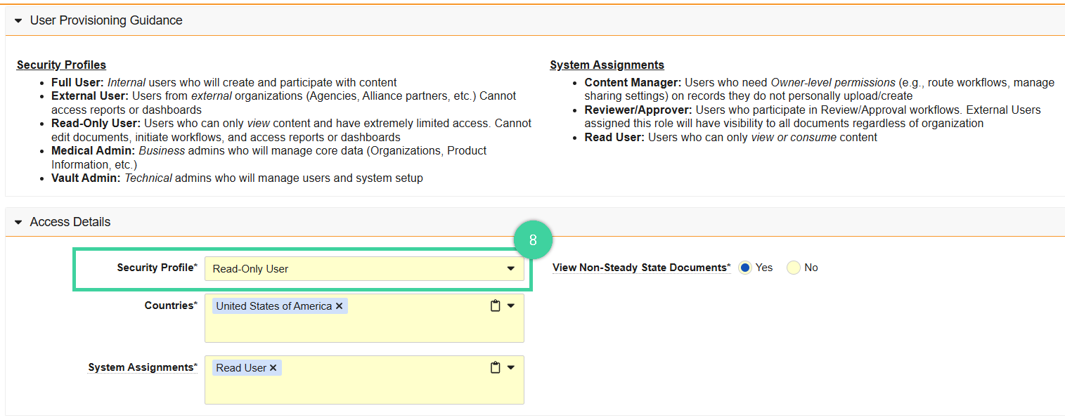Remove the United States of America tag
This screenshot has width=1065, height=420.
(x=340, y=305)
